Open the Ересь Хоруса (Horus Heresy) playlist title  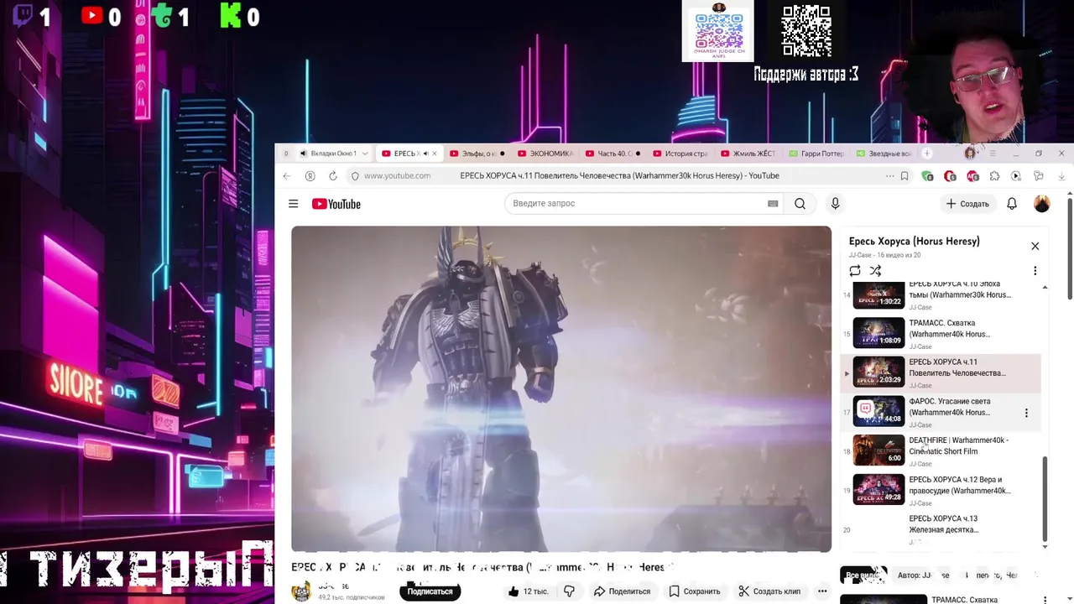[x=914, y=242]
